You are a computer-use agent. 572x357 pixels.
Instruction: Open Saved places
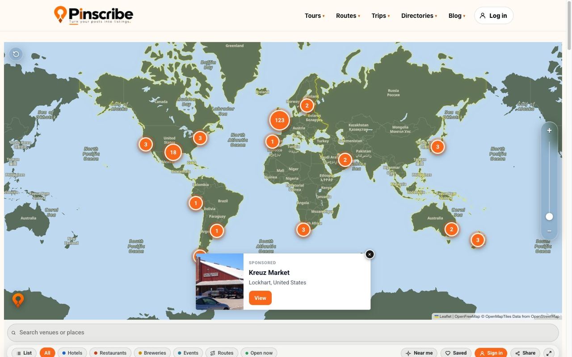tap(456, 353)
